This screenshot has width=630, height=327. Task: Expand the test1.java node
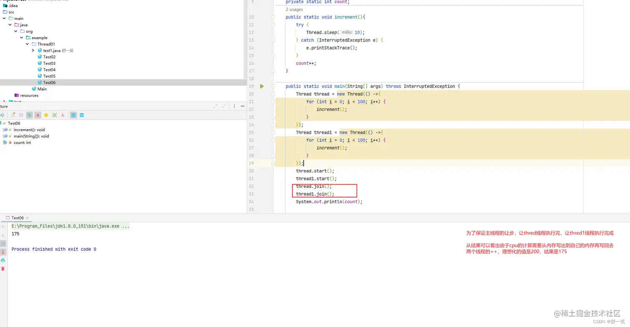34,50
